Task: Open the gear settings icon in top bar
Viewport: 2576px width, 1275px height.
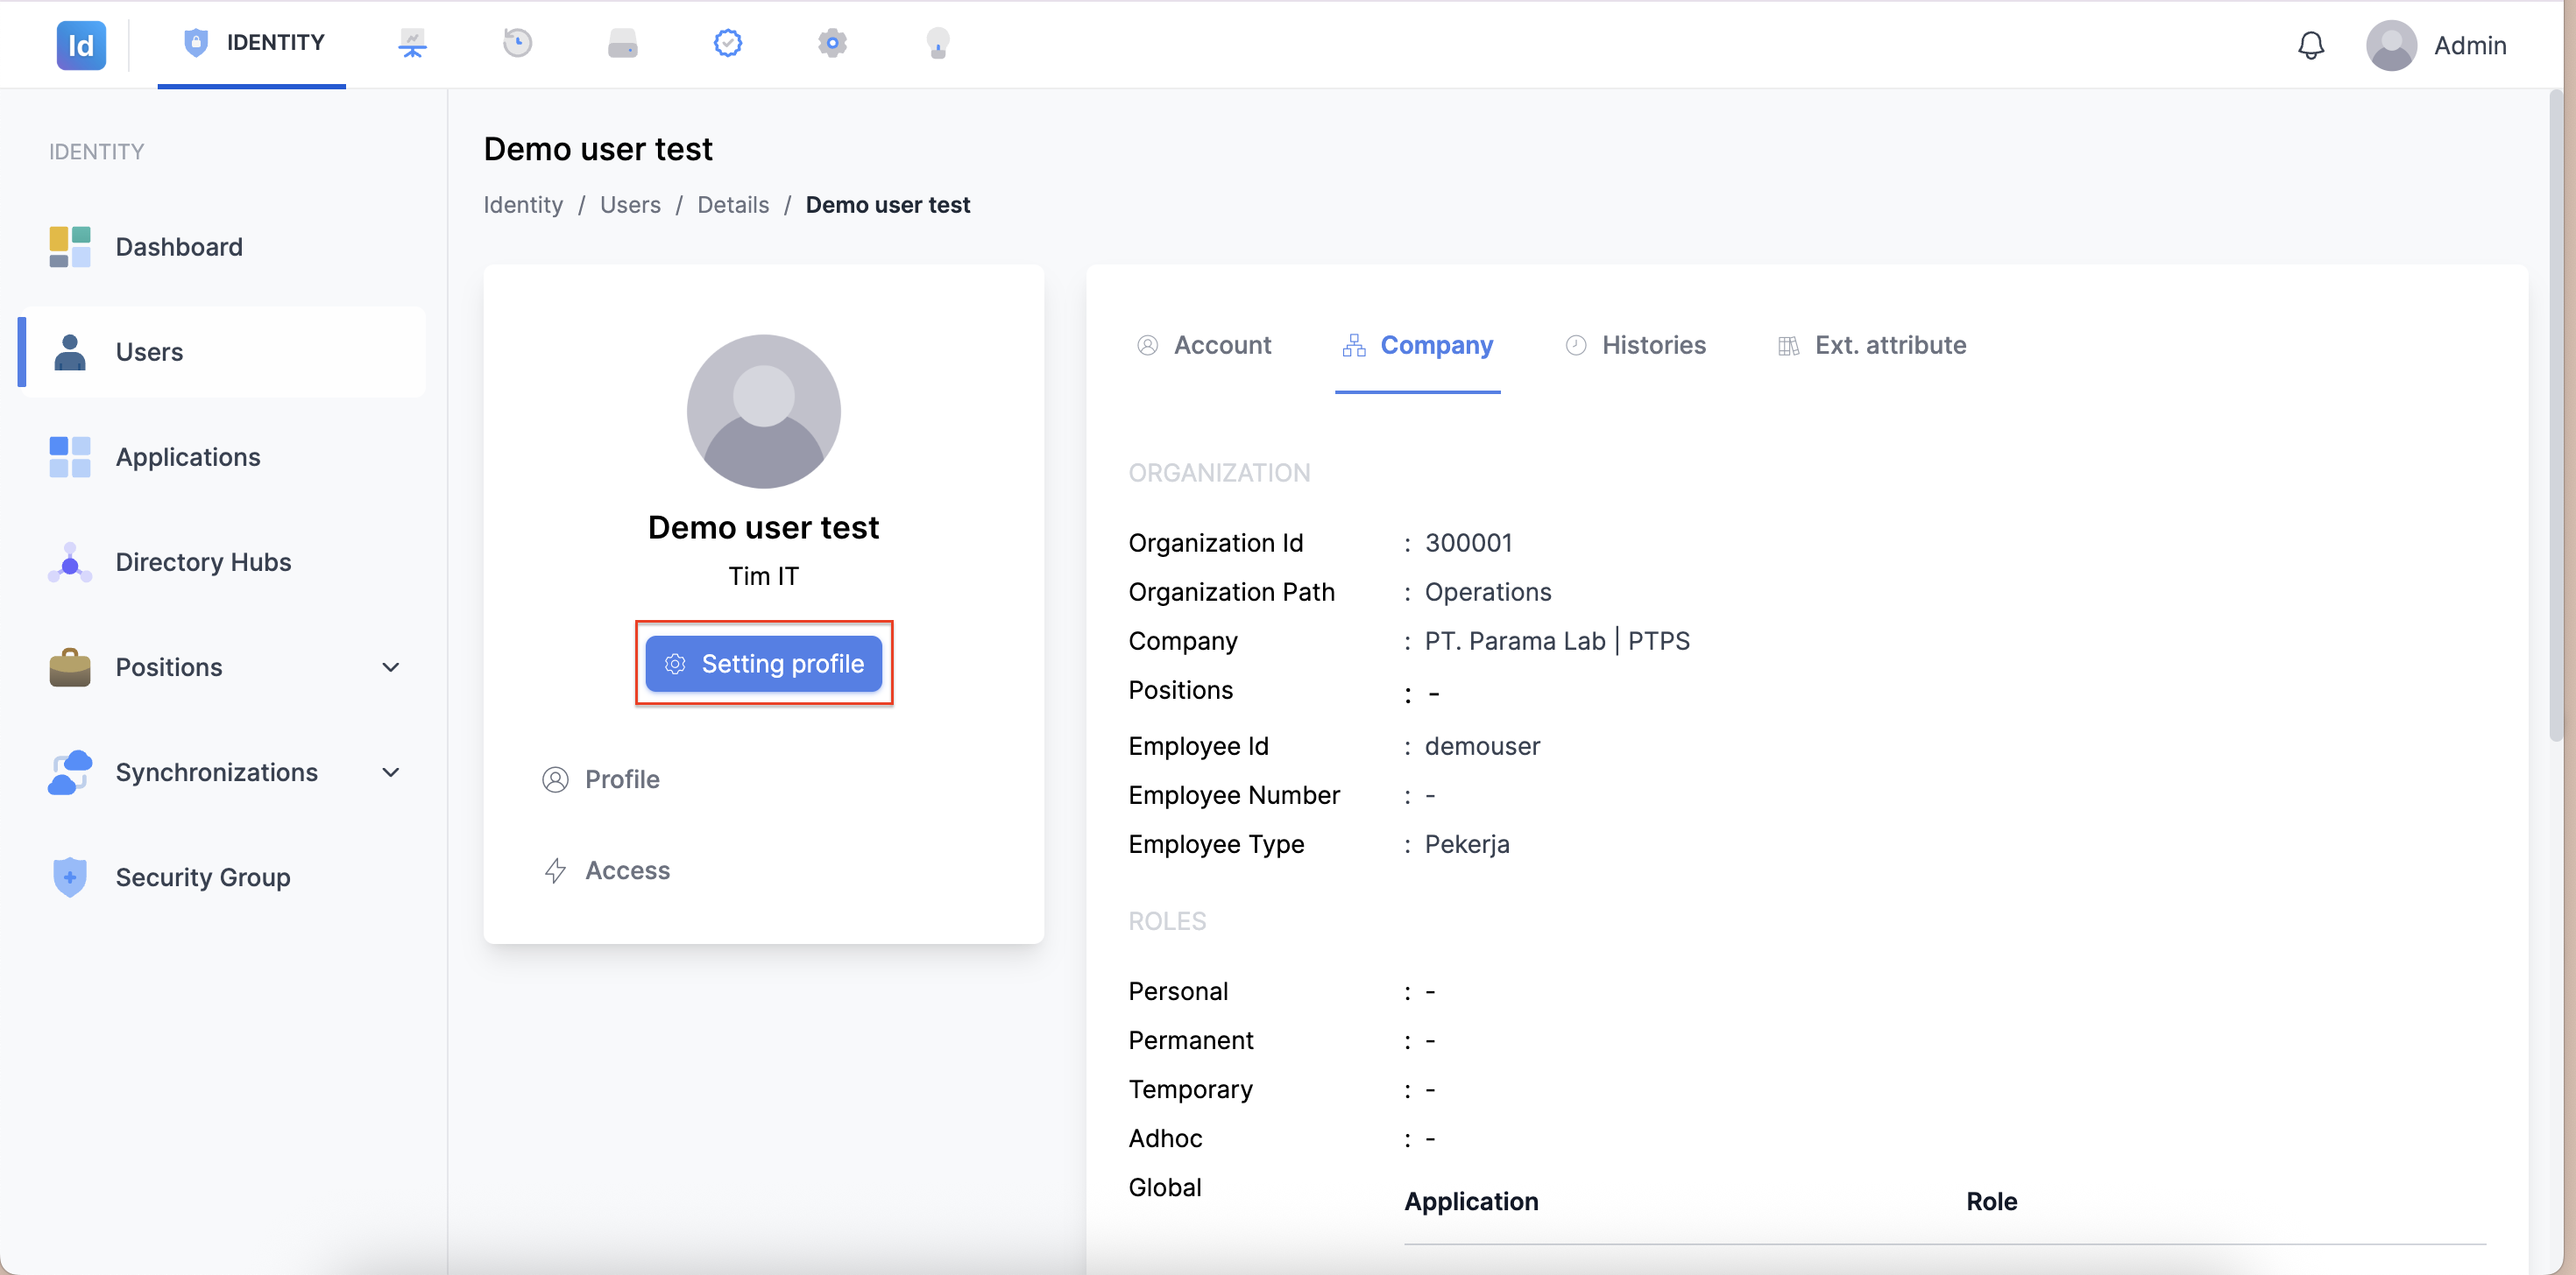Action: click(x=832, y=43)
